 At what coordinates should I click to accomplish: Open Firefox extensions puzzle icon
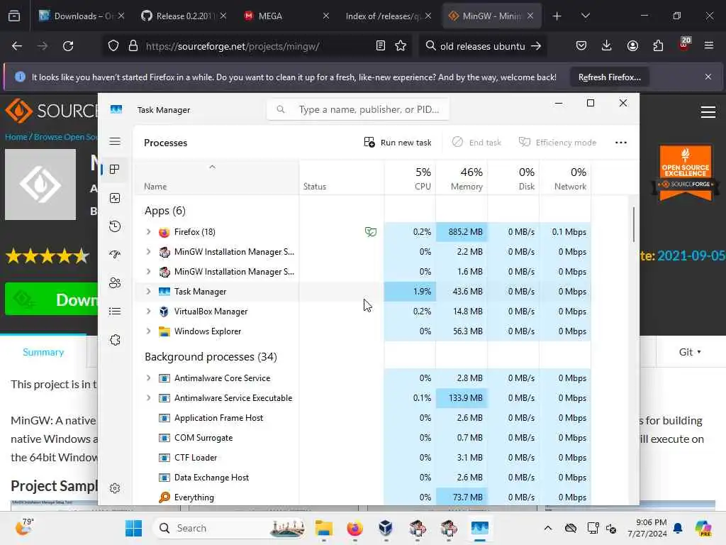point(658,45)
